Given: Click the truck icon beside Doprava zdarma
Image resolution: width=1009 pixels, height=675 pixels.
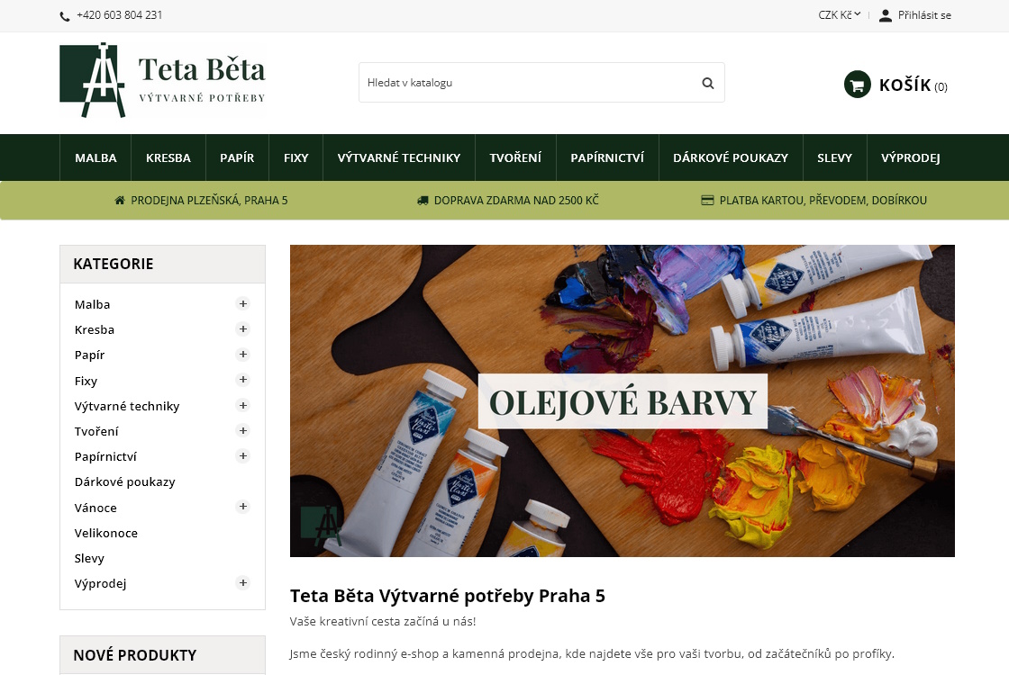Looking at the screenshot, I should coord(423,201).
